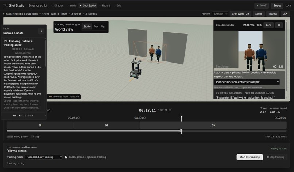The height and width of the screenshot is (172, 294).
Task: Select shot 03 timeline segment
Action: (x=213, y=125)
